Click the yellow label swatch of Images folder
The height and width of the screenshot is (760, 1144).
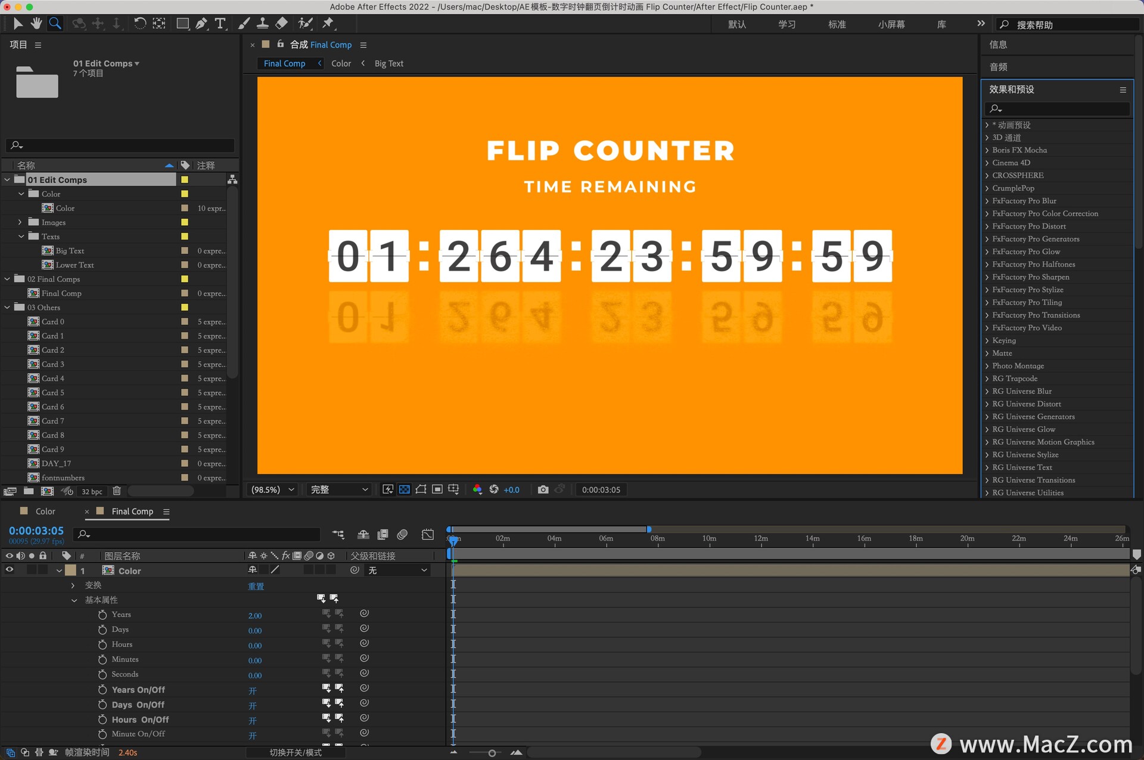pyautogui.click(x=185, y=222)
